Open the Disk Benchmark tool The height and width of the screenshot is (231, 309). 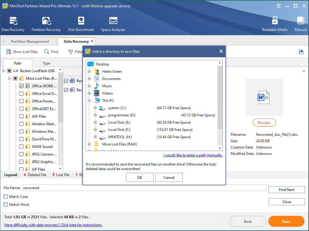click(x=81, y=21)
